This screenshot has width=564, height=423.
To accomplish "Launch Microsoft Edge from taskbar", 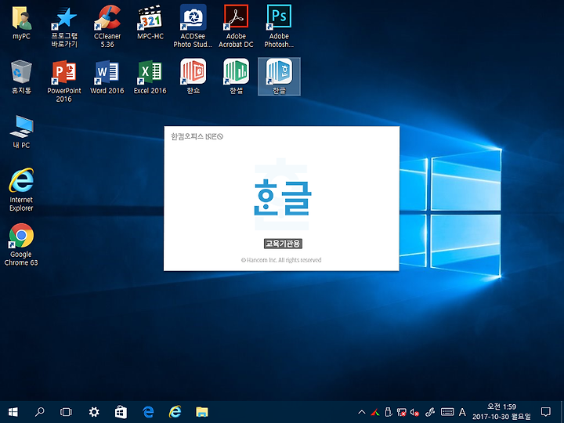I will [x=148, y=412].
